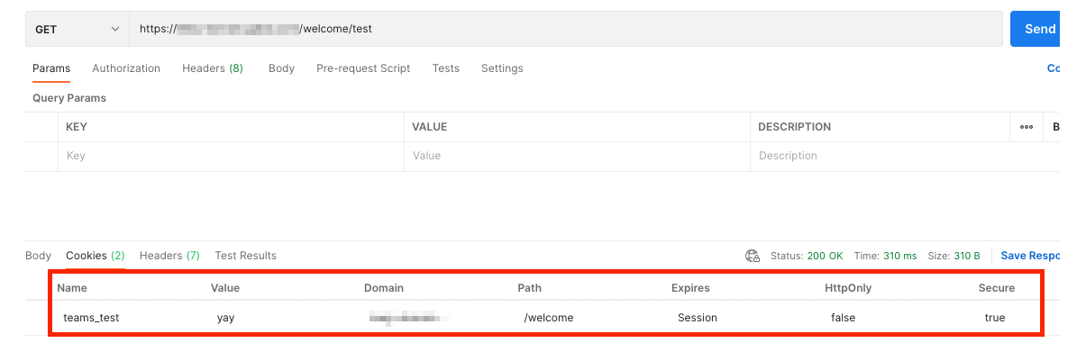Open the GET method dropdown
The image size is (1086, 343).
pyautogui.click(x=78, y=29)
